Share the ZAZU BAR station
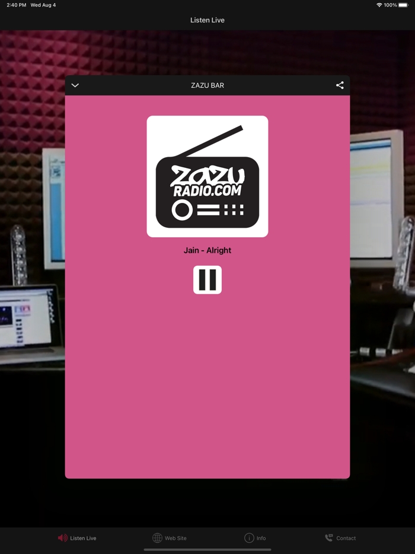This screenshot has height=554, width=415. 340,85
